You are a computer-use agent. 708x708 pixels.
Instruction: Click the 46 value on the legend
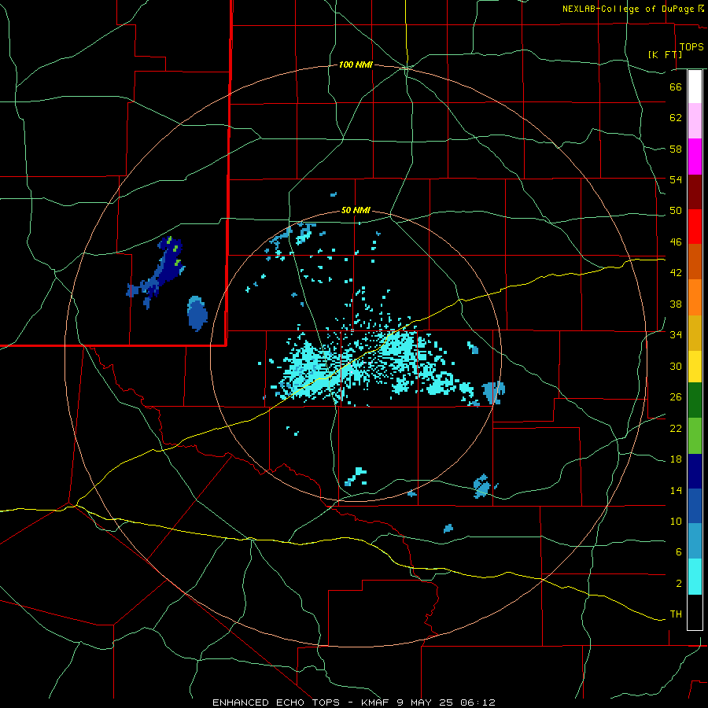click(676, 242)
